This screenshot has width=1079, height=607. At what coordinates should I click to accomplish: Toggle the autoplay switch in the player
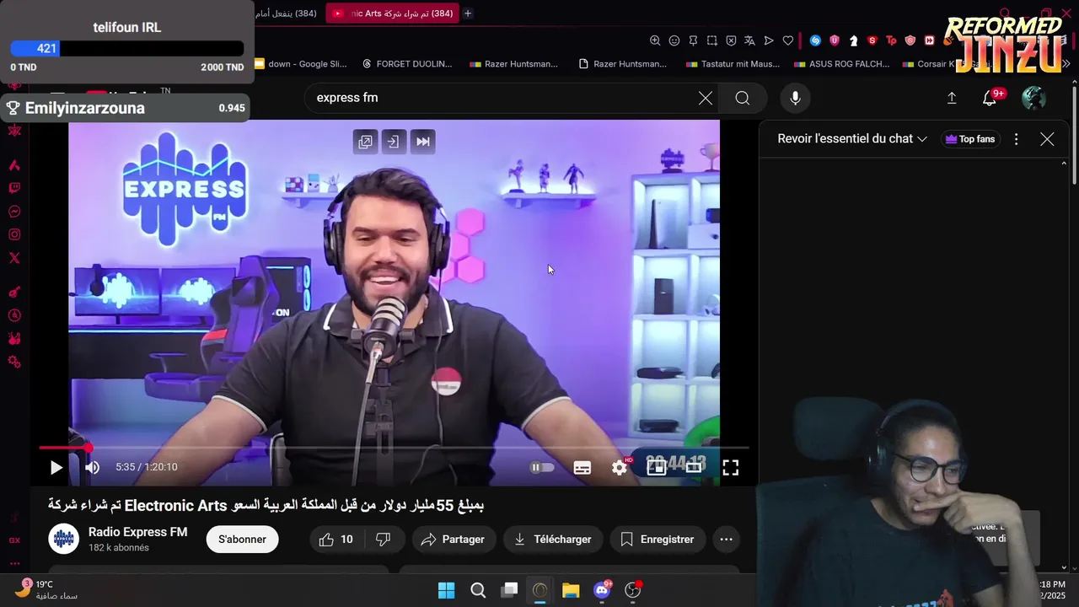coord(542,467)
